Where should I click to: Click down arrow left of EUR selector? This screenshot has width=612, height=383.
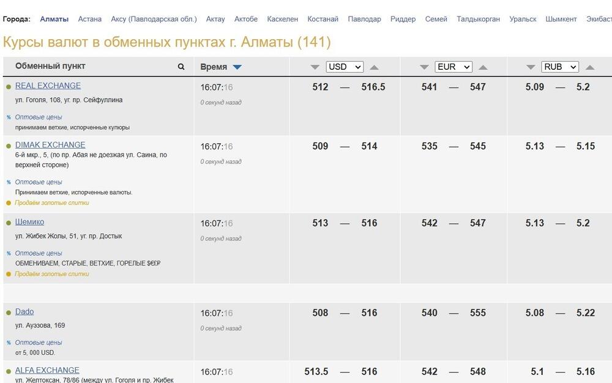point(424,67)
